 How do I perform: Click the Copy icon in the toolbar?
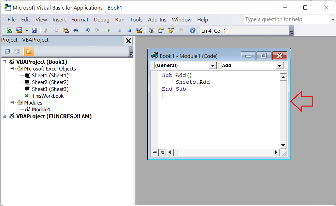56,30
